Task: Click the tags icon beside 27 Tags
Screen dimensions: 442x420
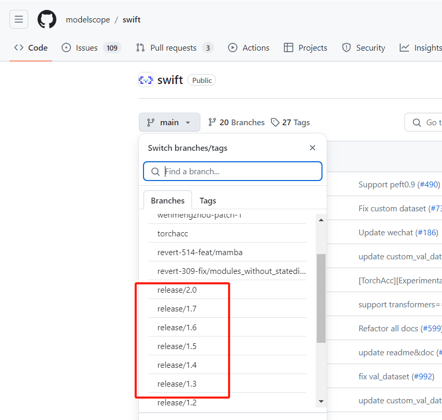Action: [x=275, y=122]
